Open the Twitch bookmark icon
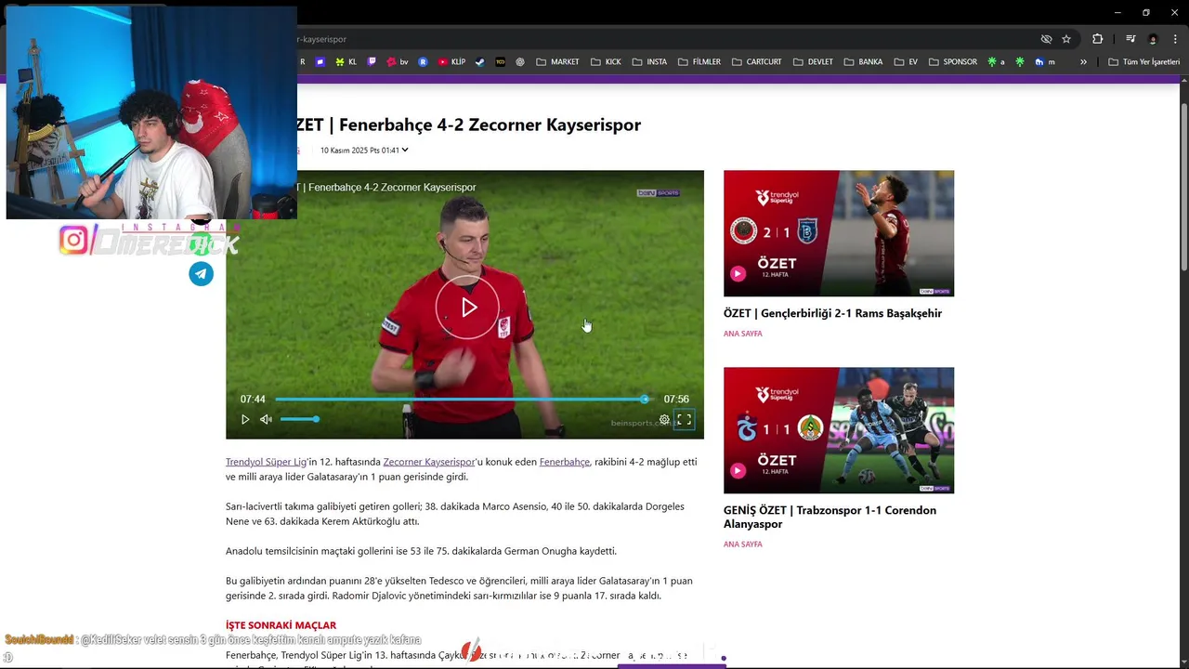 372,62
